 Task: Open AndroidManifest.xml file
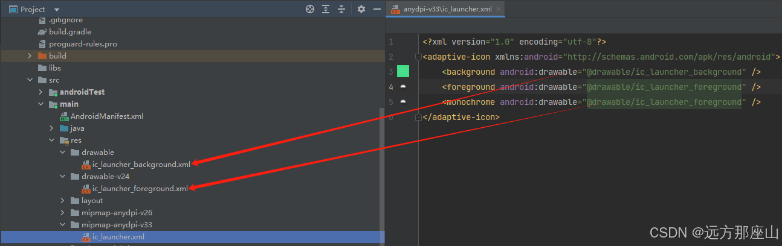106,116
